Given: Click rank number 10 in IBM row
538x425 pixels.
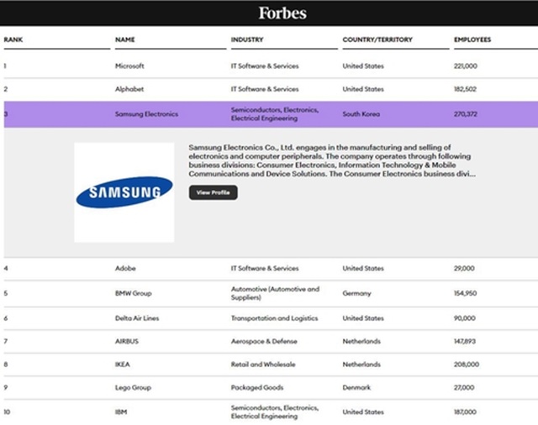Looking at the screenshot, I should [7, 412].
